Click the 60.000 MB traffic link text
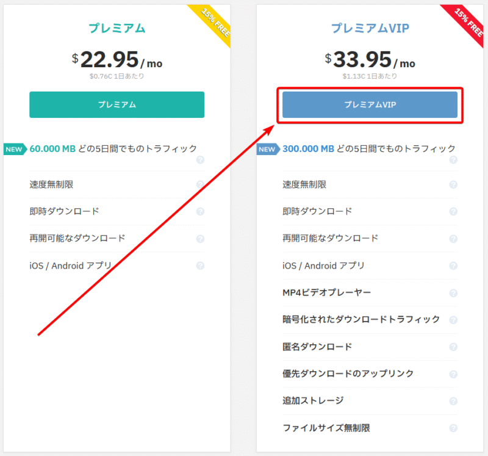This screenshot has width=488, height=456. [x=52, y=148]
